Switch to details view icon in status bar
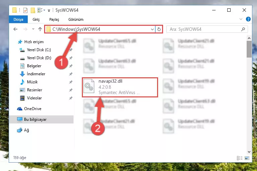The width and height of the screenshot is (257, 171). (x=240, y=158)
